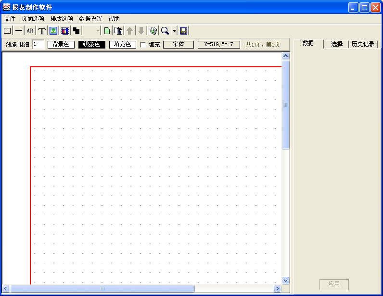Image resolution: width=383 pixels, height=296 pixels.
Task: Insert a picture with image tool
Action: point(53,31)
